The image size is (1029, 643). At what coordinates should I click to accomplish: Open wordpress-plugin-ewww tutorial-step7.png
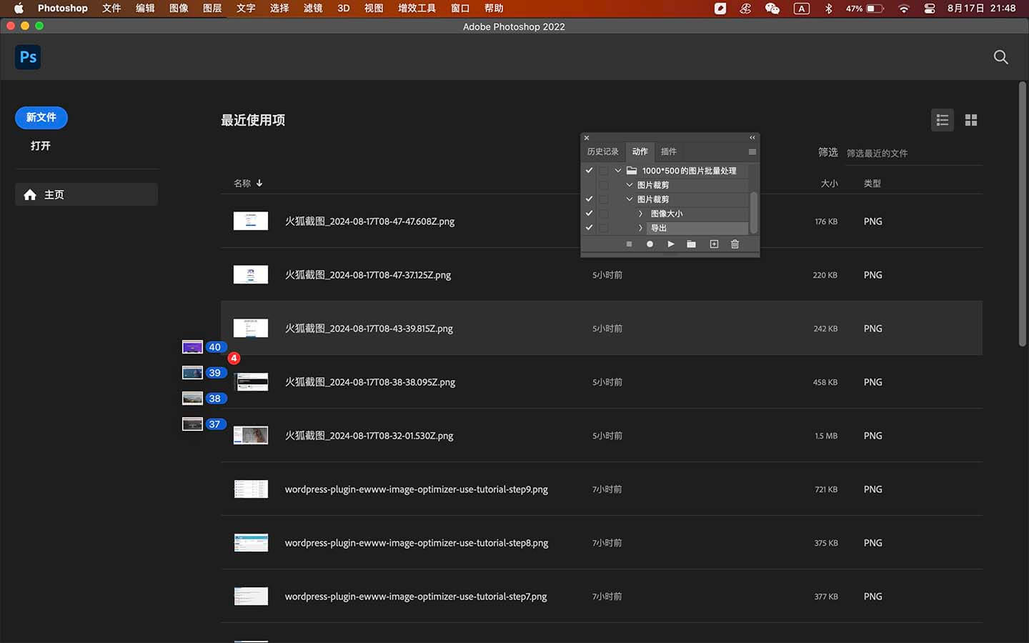point(602,596)
